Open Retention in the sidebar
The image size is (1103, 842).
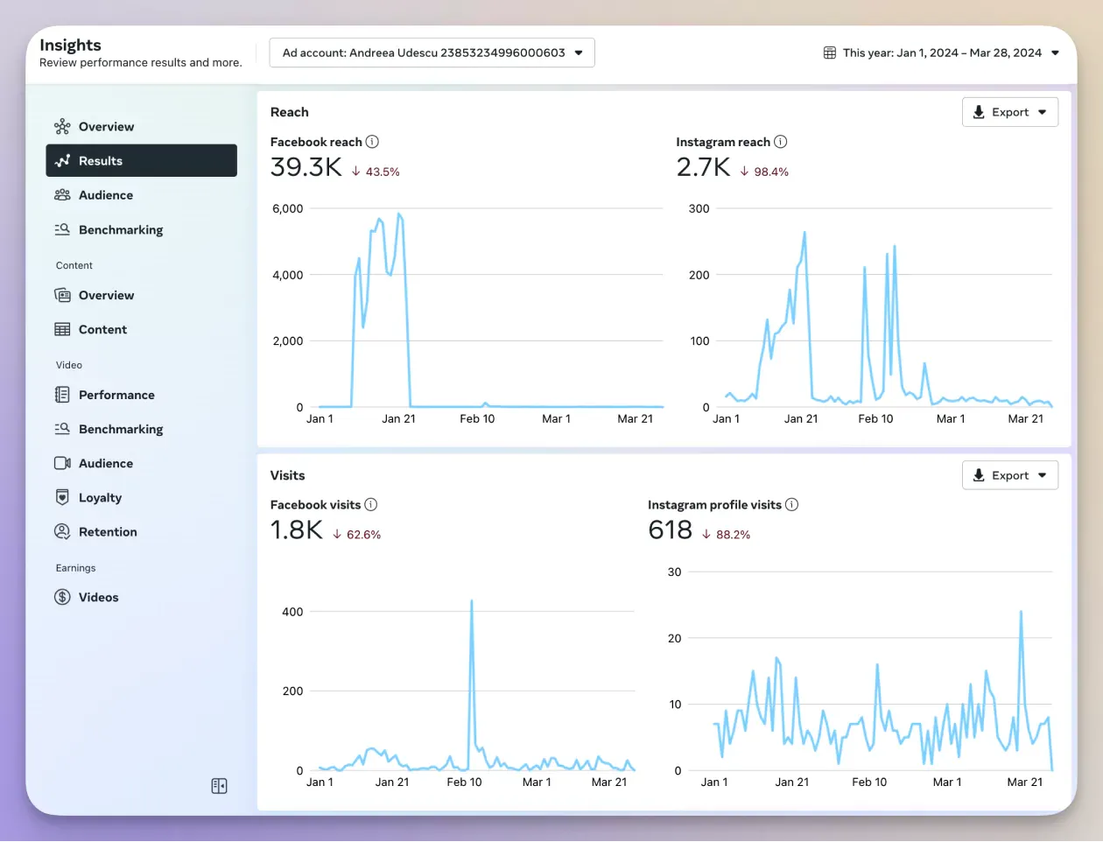click(x=108, y=531)
